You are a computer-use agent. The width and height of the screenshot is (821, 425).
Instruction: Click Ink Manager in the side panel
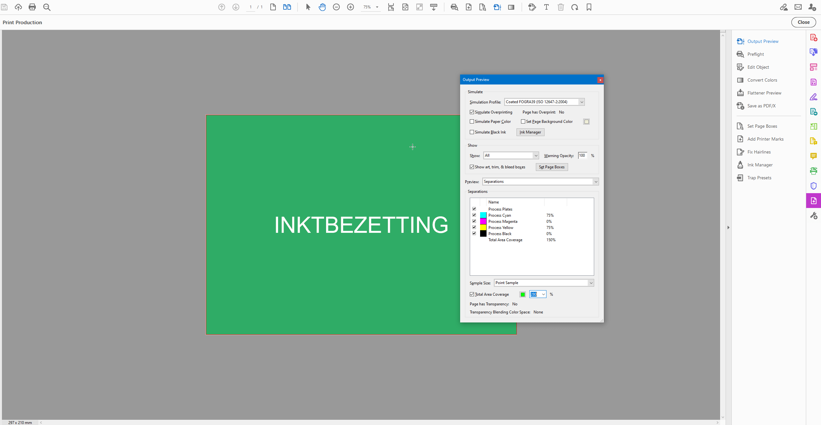760,165
